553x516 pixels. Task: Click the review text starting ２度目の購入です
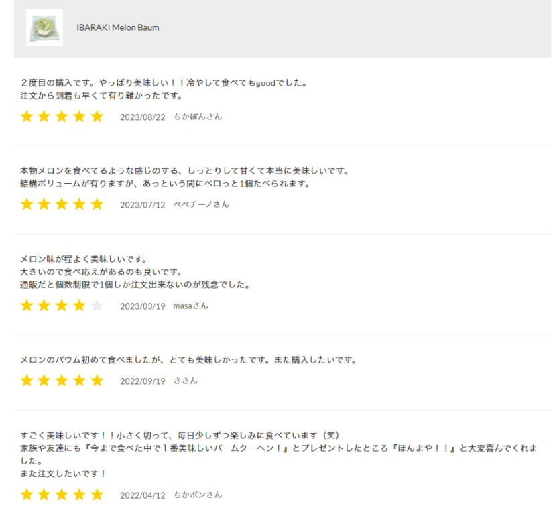(164, 89)
